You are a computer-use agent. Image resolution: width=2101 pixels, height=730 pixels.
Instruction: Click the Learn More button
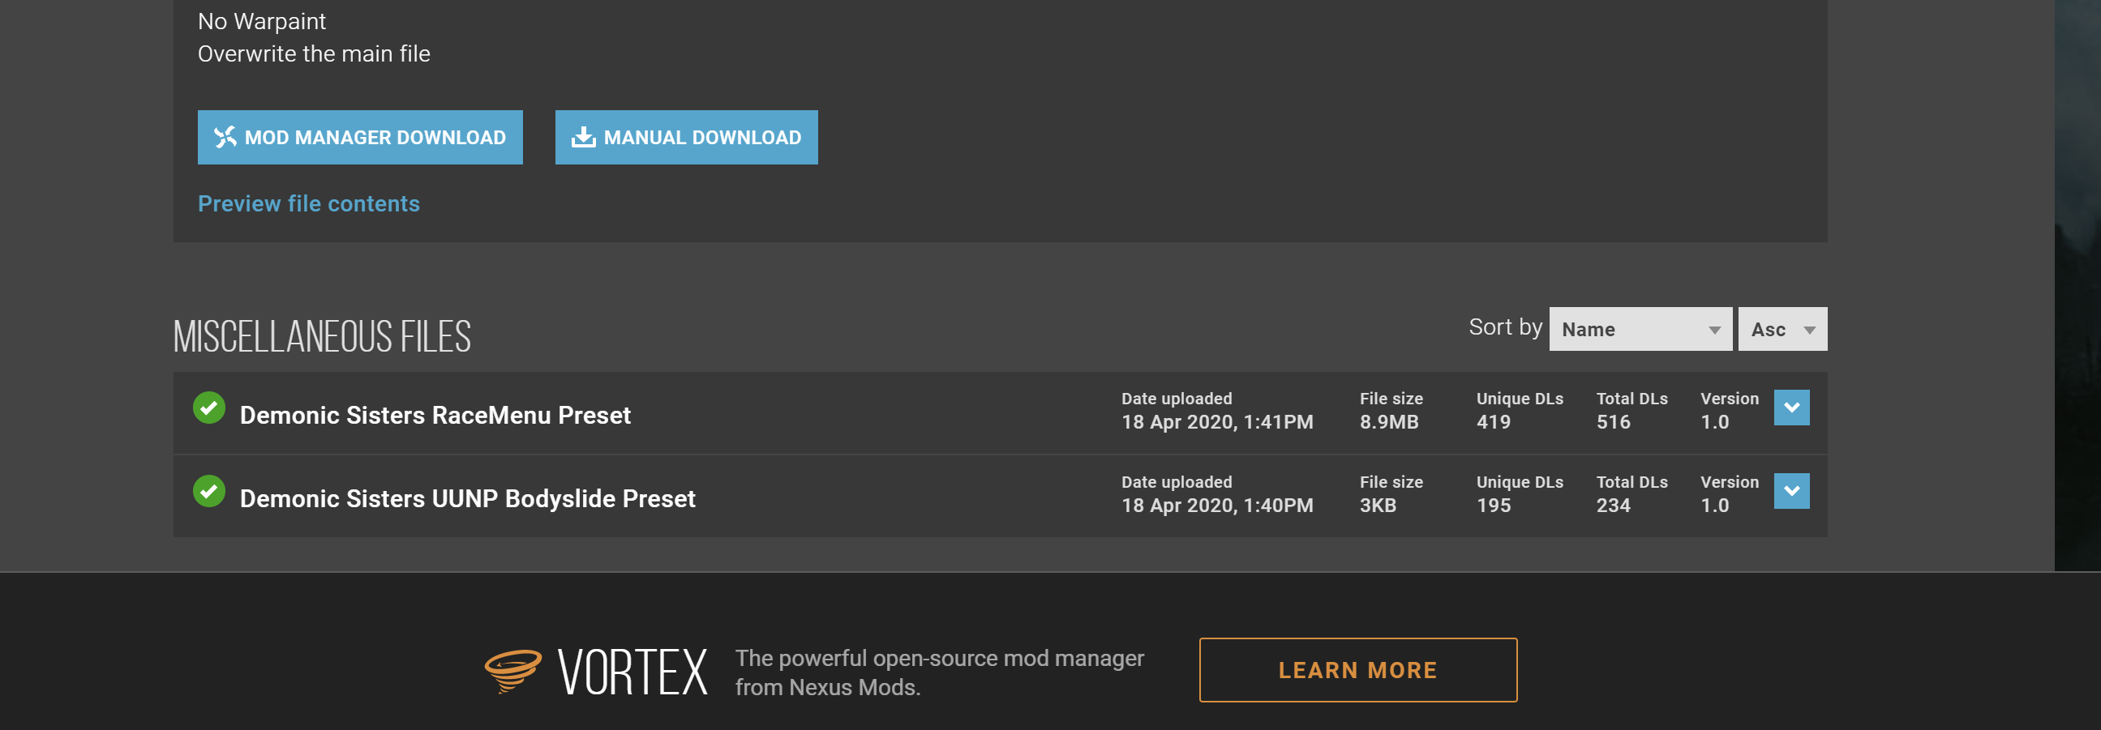tap(1358, 670)
